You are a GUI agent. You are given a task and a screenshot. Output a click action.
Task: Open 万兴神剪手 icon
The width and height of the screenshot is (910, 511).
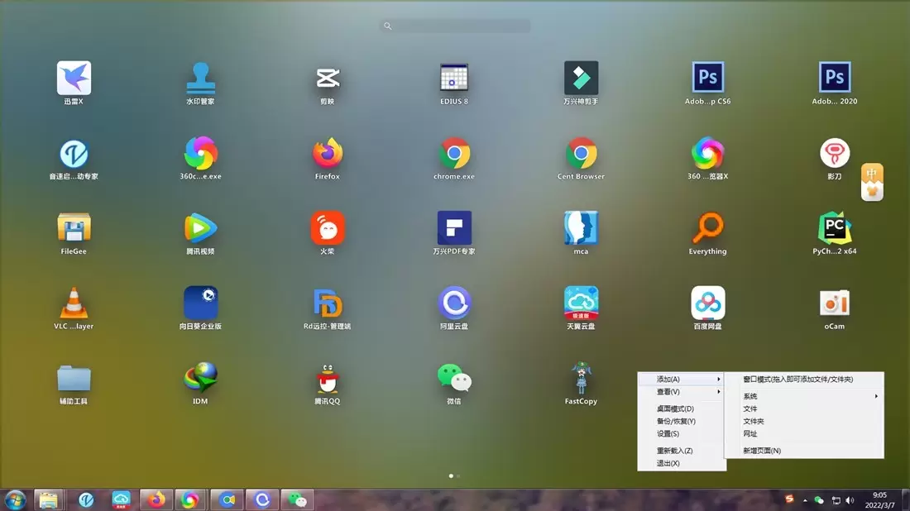(x=581, y=78)
